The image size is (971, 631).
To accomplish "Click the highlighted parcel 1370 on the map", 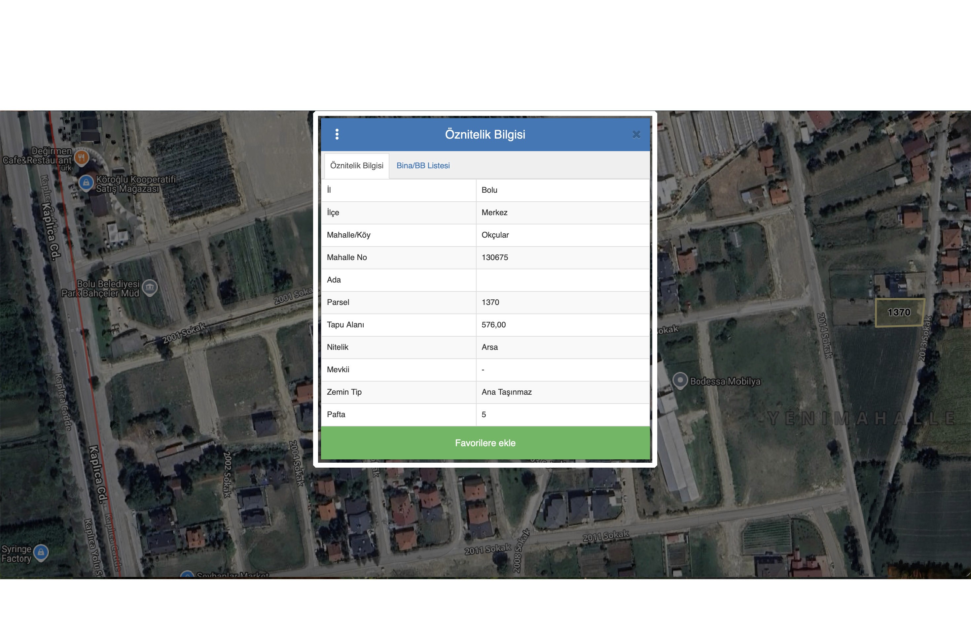I will tap(899, 313).
